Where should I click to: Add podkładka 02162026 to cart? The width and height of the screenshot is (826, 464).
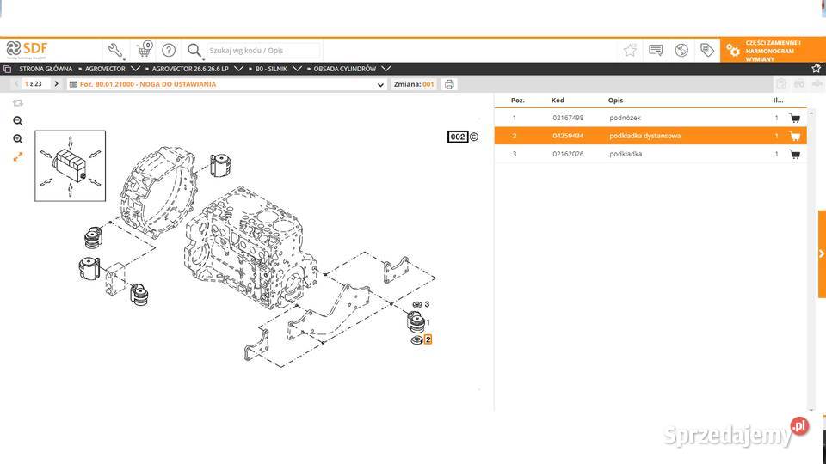[x=794, y=154]
